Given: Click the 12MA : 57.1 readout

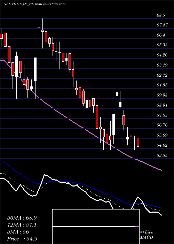Looking at the screenshot, I should point(22,225).
